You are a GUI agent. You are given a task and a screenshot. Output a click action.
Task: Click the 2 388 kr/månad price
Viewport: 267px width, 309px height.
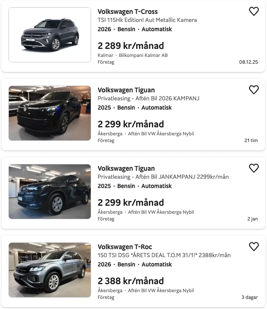[x=131, y=281]
